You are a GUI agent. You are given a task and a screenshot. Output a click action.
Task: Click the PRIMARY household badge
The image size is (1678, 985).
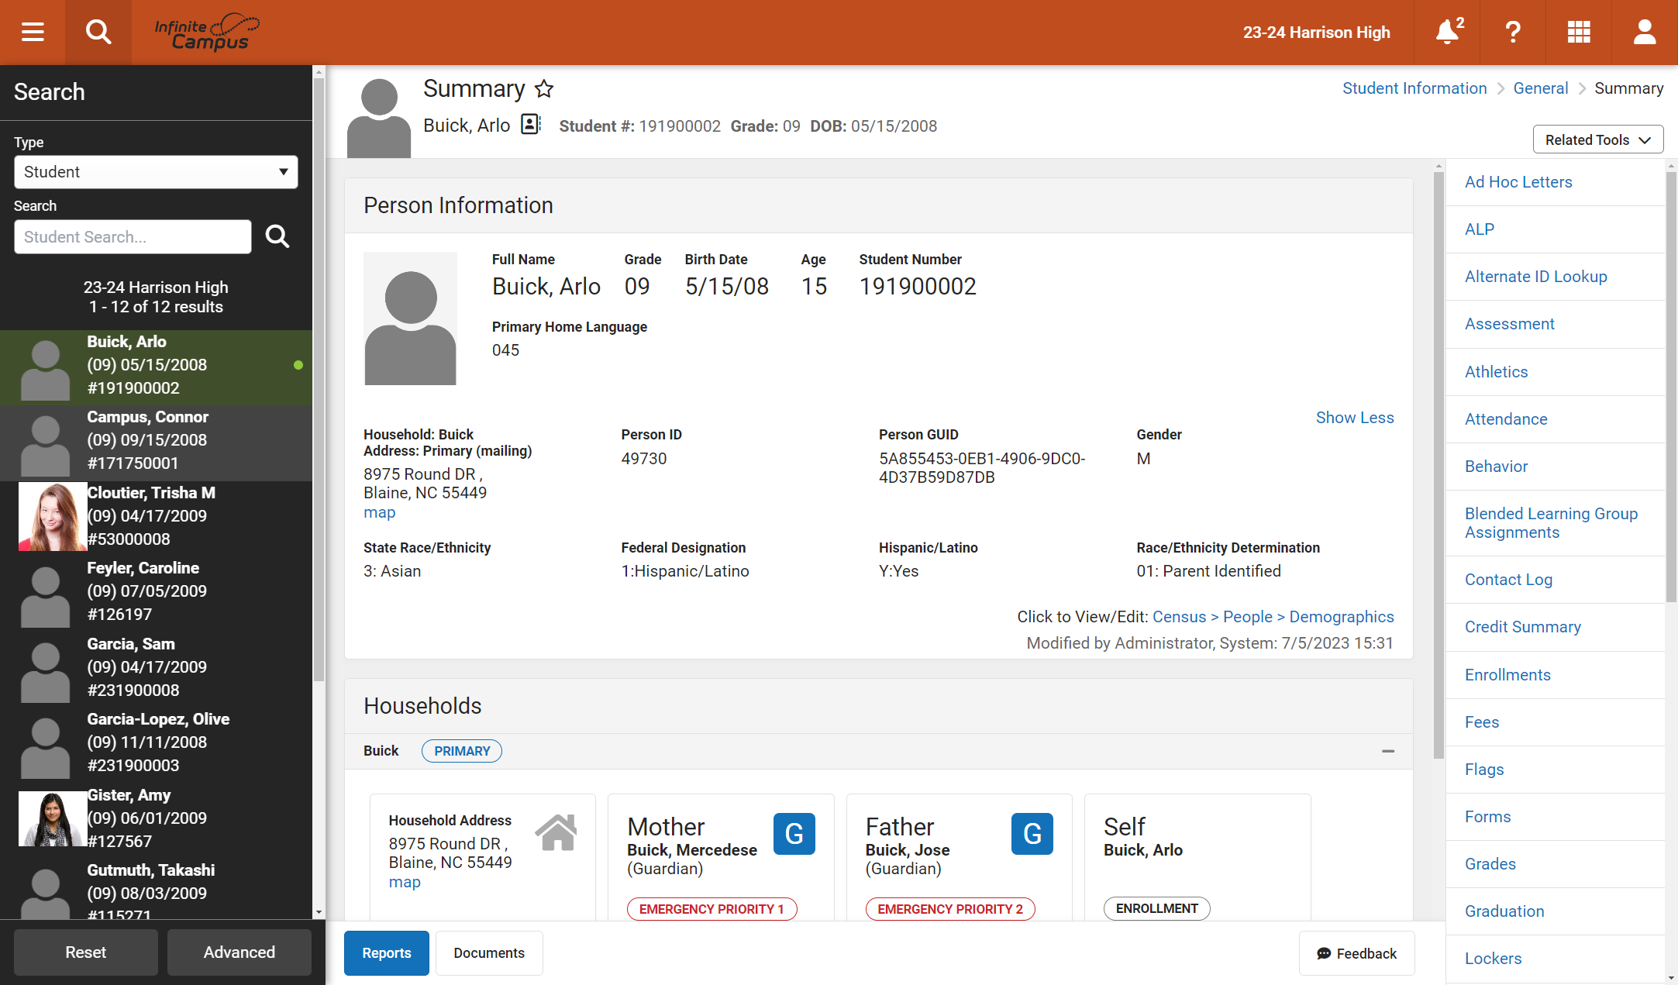[462, 751]
